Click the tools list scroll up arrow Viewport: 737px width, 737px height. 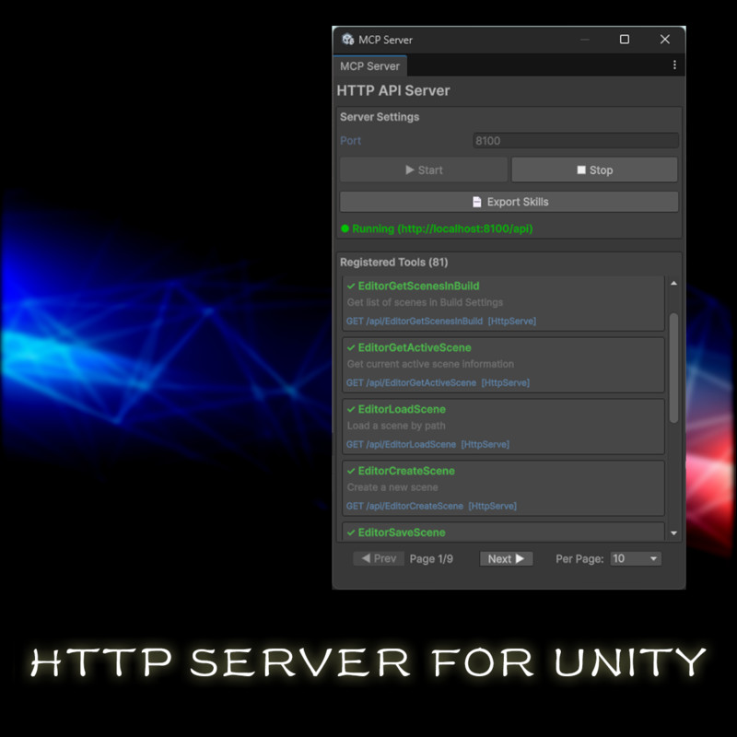pos(673,283)
